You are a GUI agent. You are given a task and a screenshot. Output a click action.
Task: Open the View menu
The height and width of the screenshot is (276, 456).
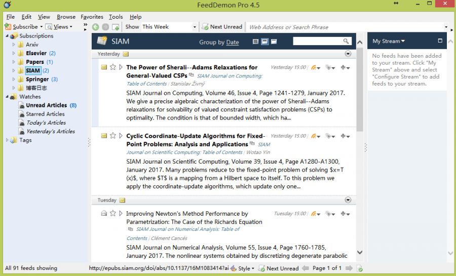44,17
